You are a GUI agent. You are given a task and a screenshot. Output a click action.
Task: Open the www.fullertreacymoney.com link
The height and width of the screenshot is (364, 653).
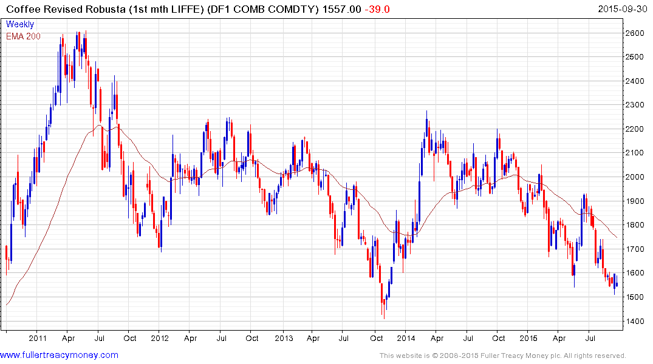click(59, 356)
